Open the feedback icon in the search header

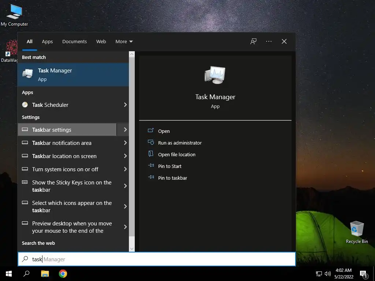click(253, 41)
